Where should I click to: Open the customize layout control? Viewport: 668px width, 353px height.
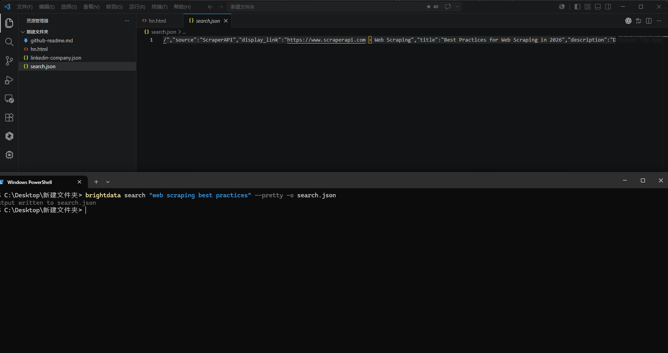click(x=588, y=7)
